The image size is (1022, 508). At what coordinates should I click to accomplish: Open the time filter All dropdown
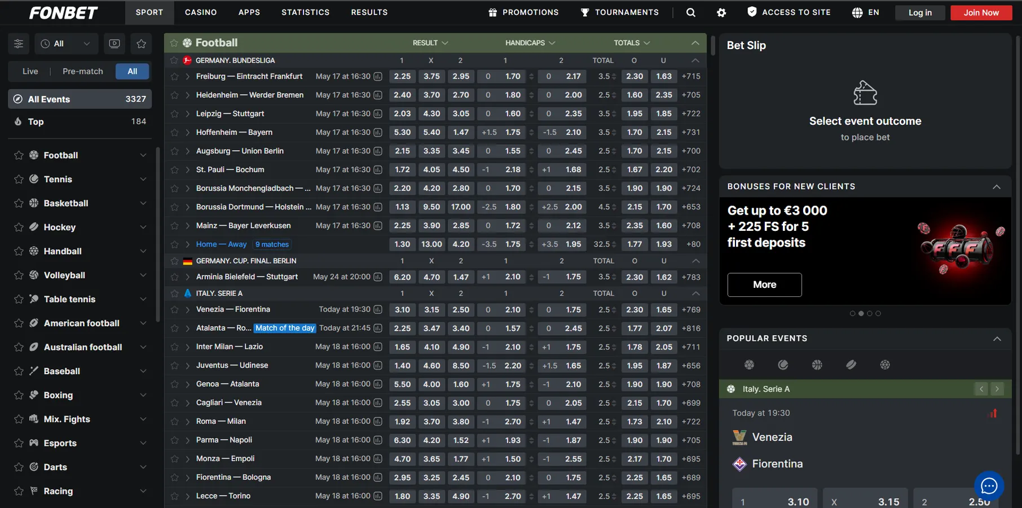66,43
